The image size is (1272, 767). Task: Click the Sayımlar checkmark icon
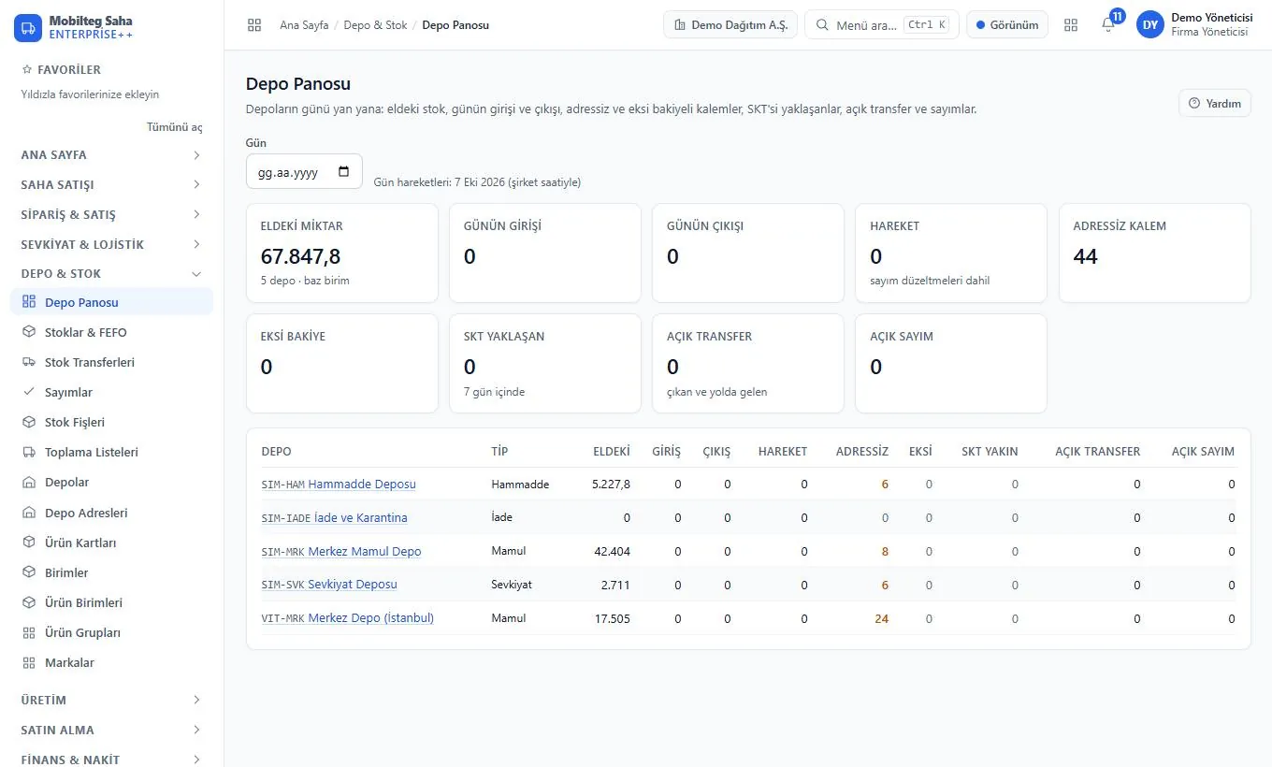(28, 392)
